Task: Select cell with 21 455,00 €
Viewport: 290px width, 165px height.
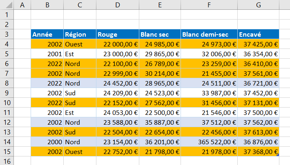Action: (209, 73)
